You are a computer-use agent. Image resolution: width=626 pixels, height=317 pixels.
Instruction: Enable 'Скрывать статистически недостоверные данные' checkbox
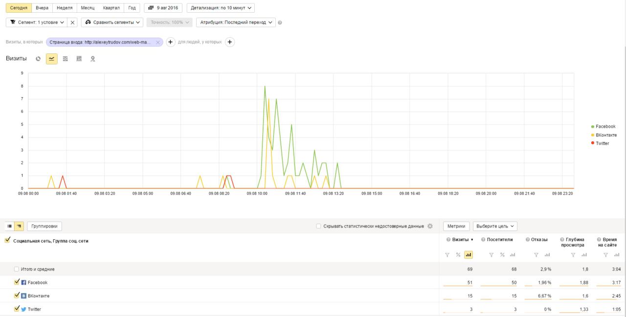(x=319, y=226)
